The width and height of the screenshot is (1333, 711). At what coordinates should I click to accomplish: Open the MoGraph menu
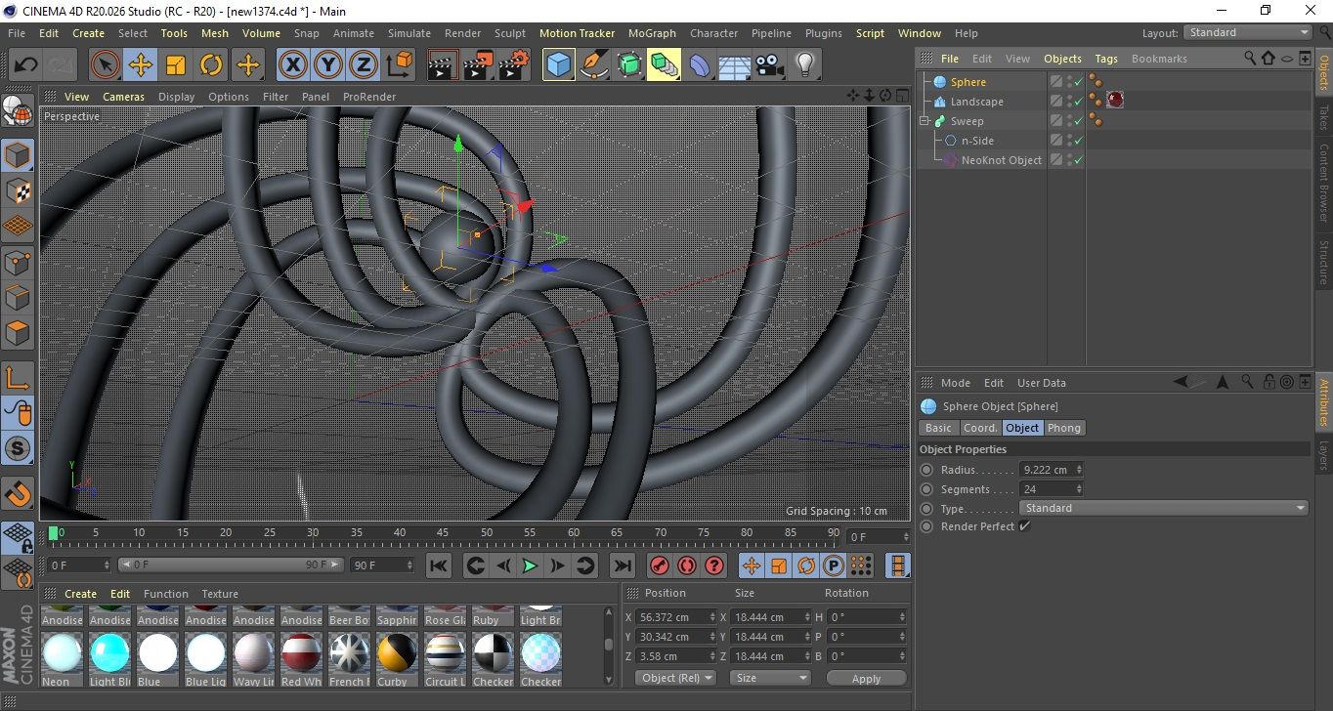tap(652, 33)
